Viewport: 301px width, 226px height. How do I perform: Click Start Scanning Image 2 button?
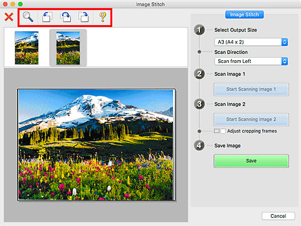[x=251, y=119]
